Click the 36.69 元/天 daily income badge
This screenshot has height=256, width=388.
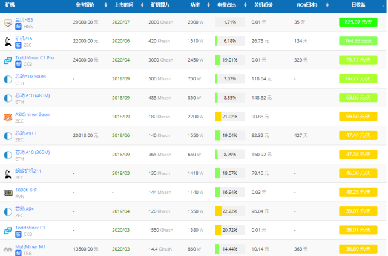(358, 249)
